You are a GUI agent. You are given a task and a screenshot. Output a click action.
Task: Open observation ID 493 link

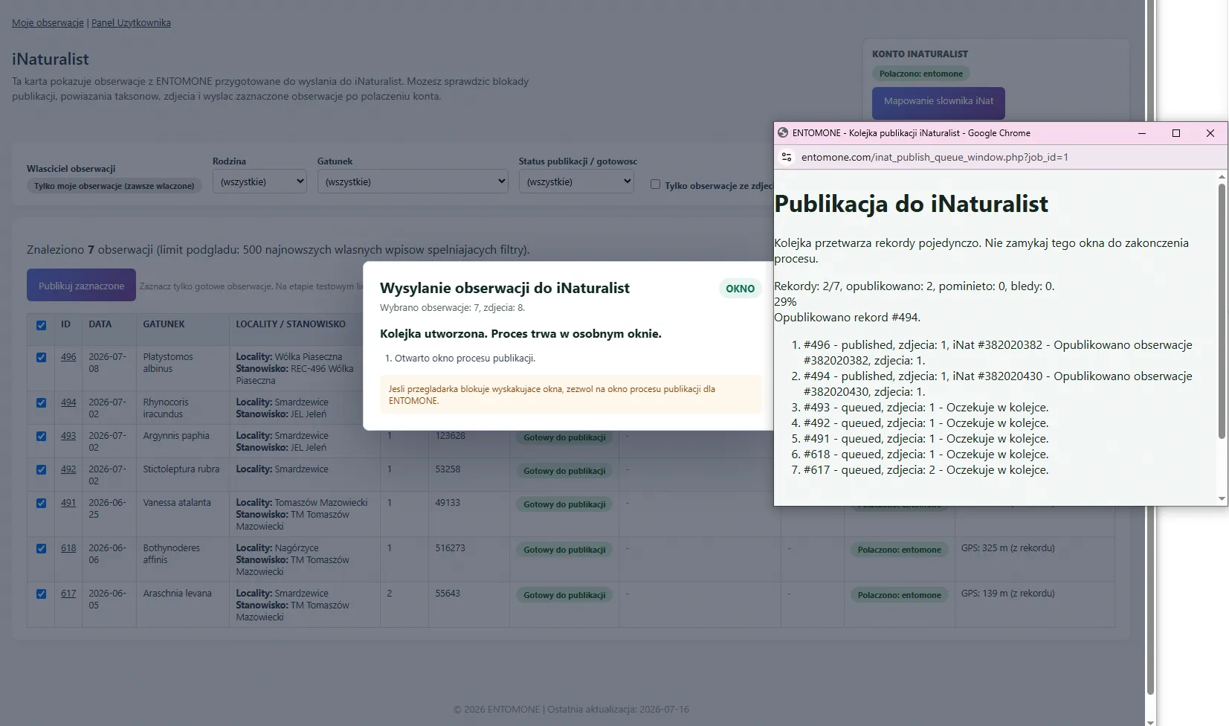68,436
